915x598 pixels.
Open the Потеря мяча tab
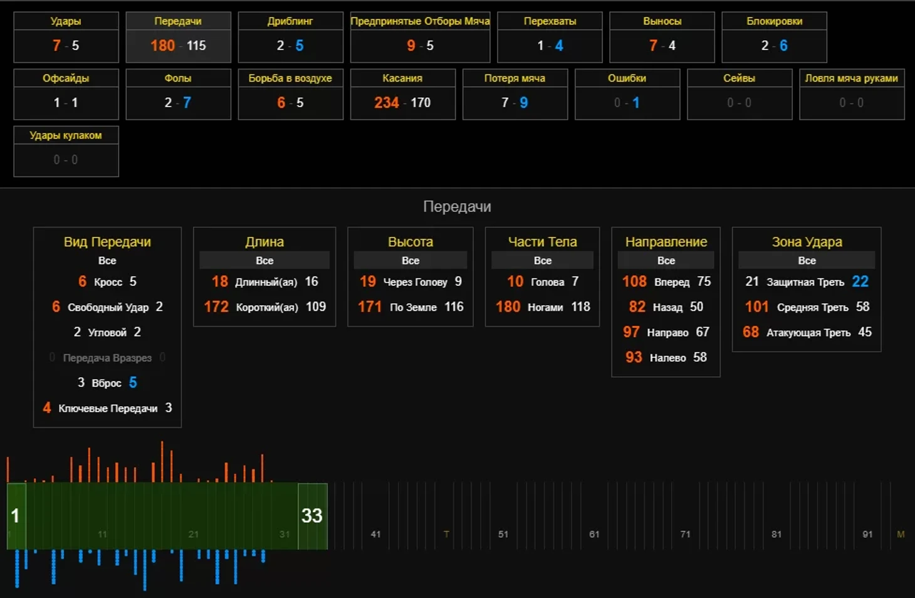pos(515,94)
